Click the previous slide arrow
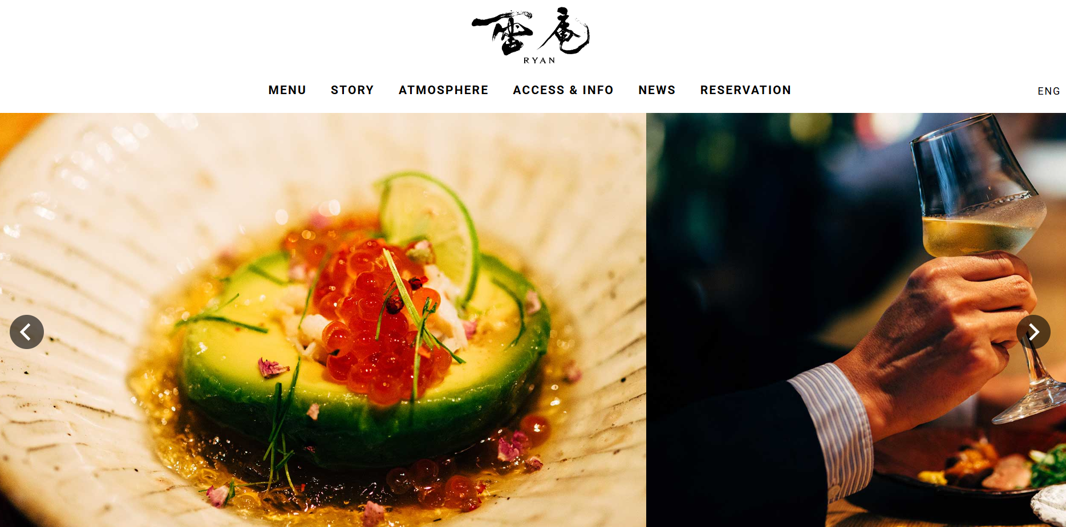This screenshot has width=1066, height=527. (27, 332)
